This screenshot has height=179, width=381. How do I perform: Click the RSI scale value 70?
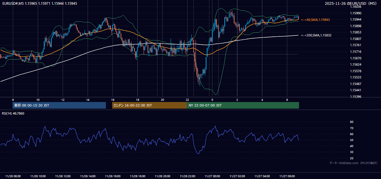click(351, 128)
